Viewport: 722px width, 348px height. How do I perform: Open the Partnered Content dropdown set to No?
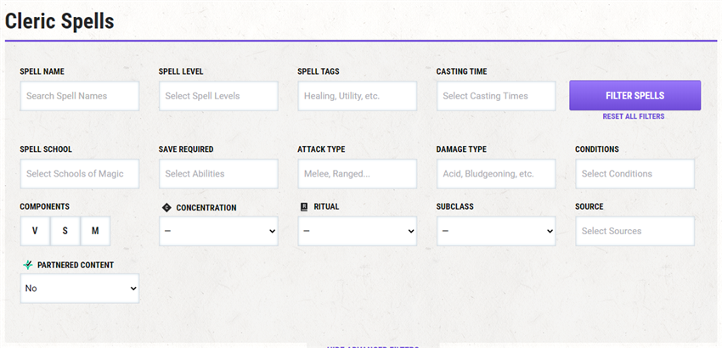[x=80, y=289]
